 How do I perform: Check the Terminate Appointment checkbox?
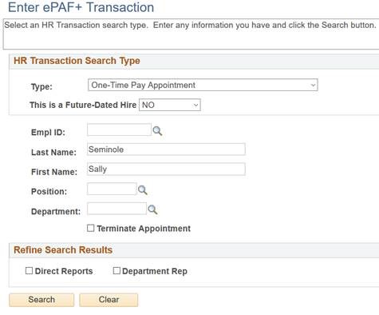90,228
